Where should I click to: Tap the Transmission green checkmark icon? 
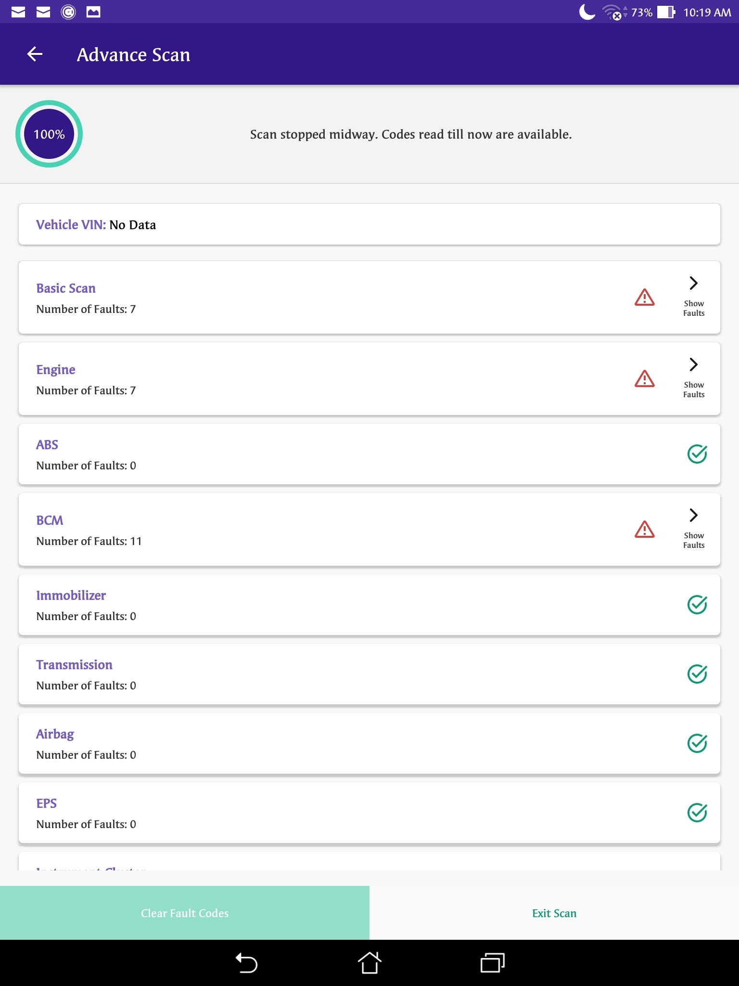[x=697, y=674]
